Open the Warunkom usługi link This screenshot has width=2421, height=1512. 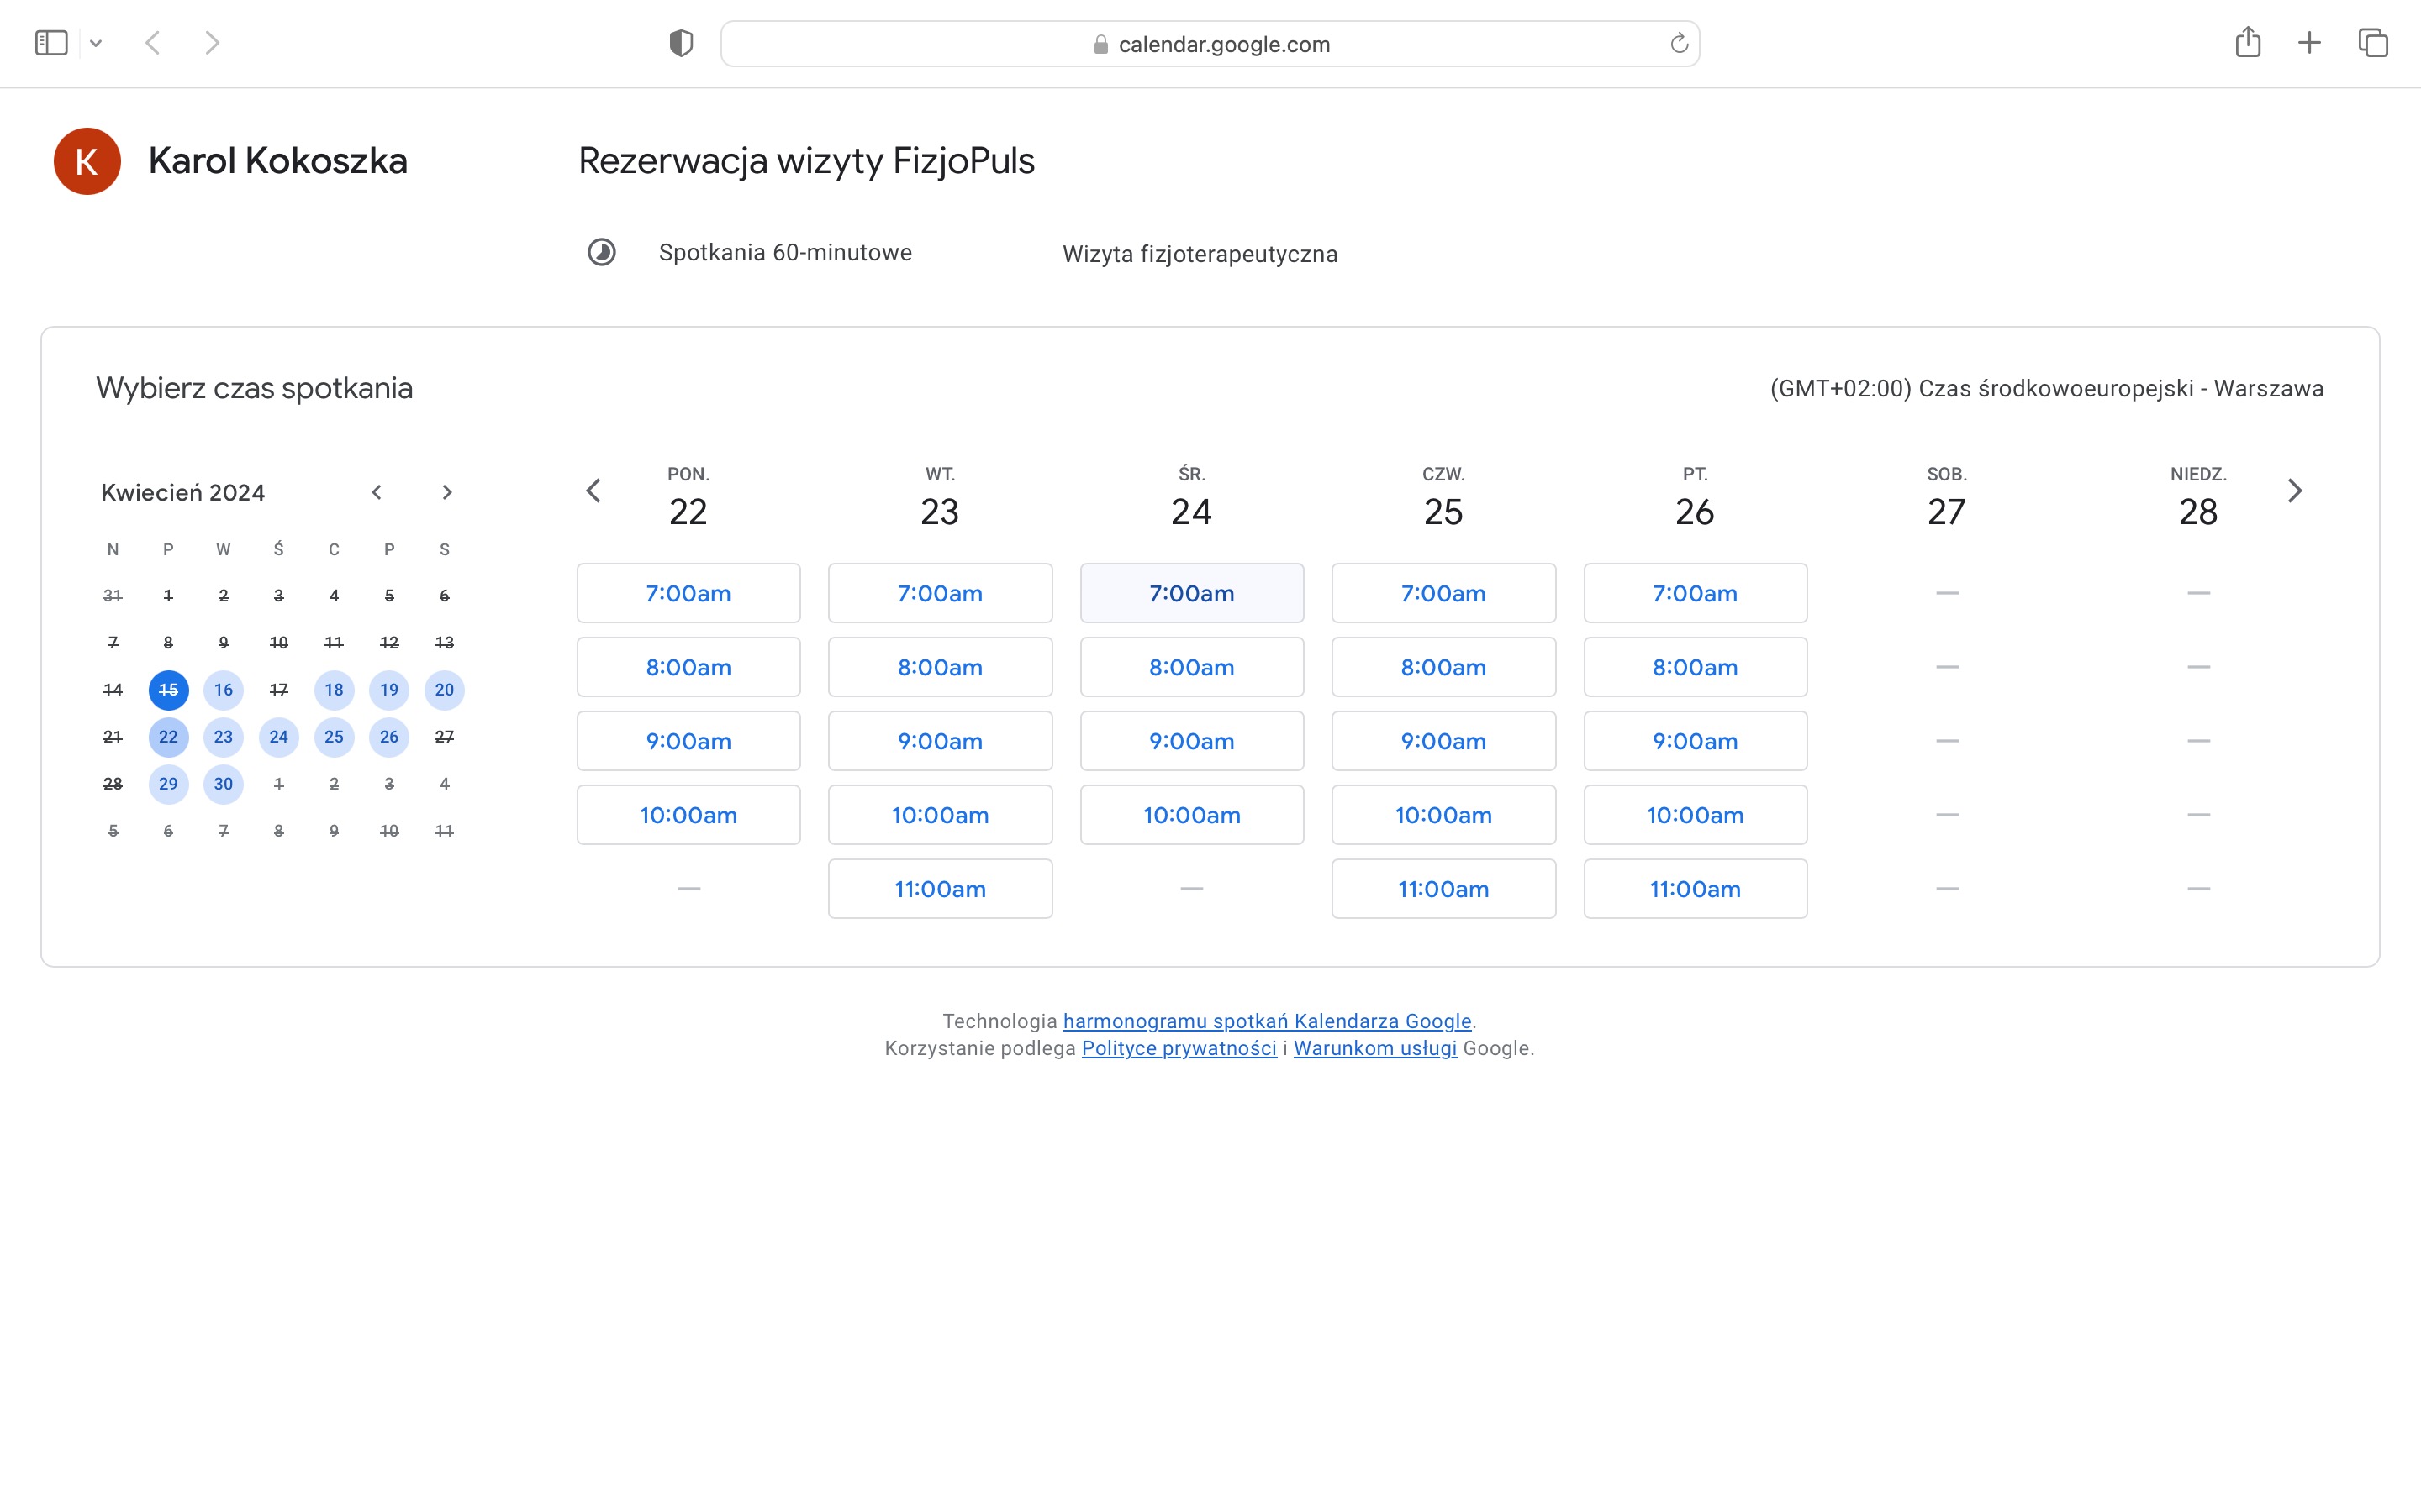pos(1375,1048)
